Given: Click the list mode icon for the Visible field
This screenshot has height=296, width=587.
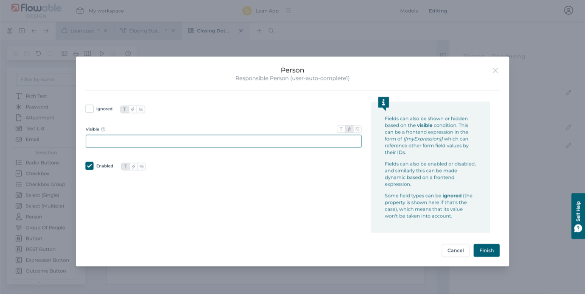Looking at the screenshot, I should (x=358, y=129).
